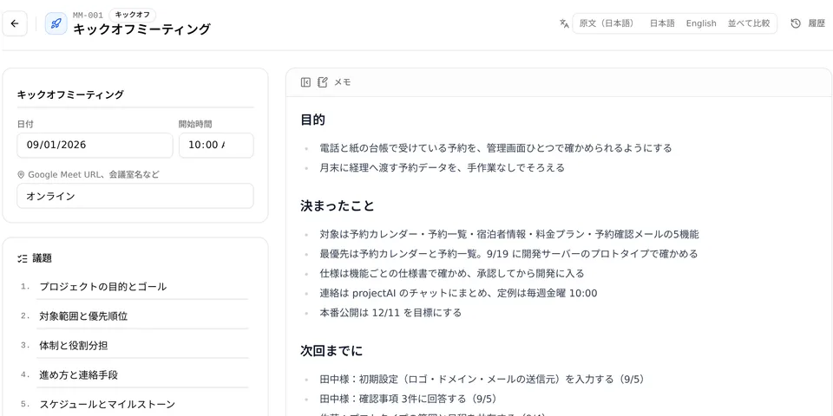Switch to English translation

pos(701,23)
